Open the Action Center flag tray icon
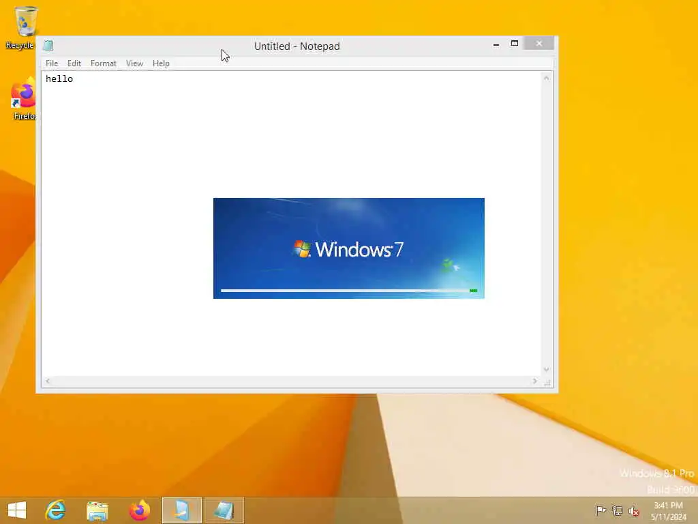Viewport: 698px width, 524px height. tap(601, 510)
